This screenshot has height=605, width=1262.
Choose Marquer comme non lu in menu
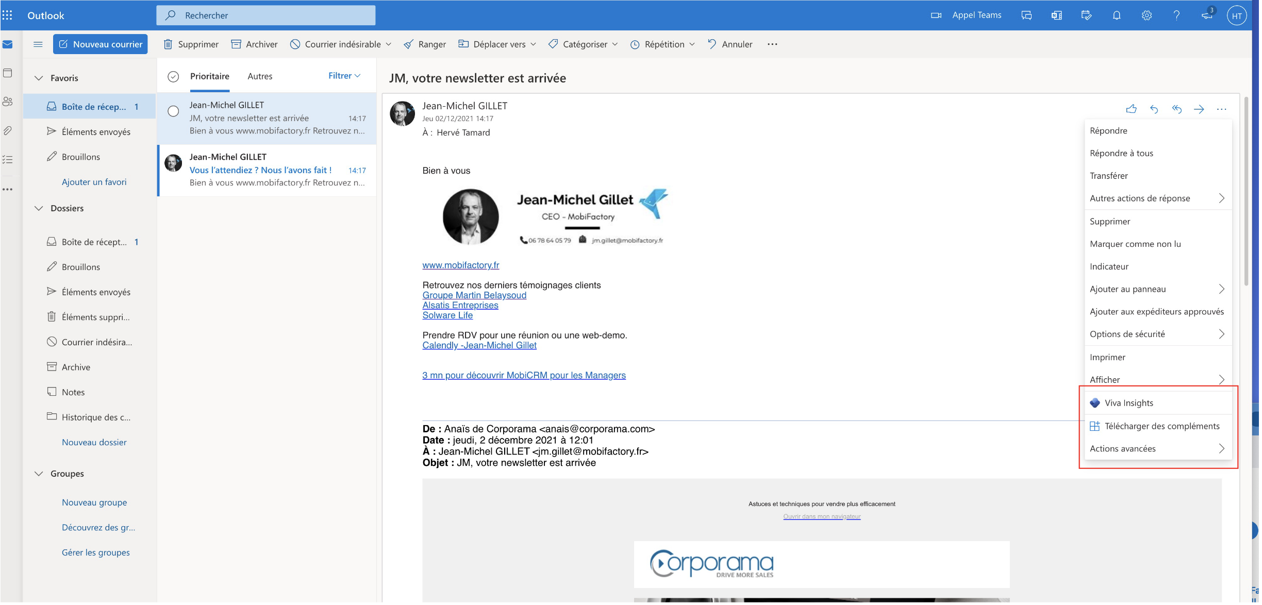(x=1135, y=244)
